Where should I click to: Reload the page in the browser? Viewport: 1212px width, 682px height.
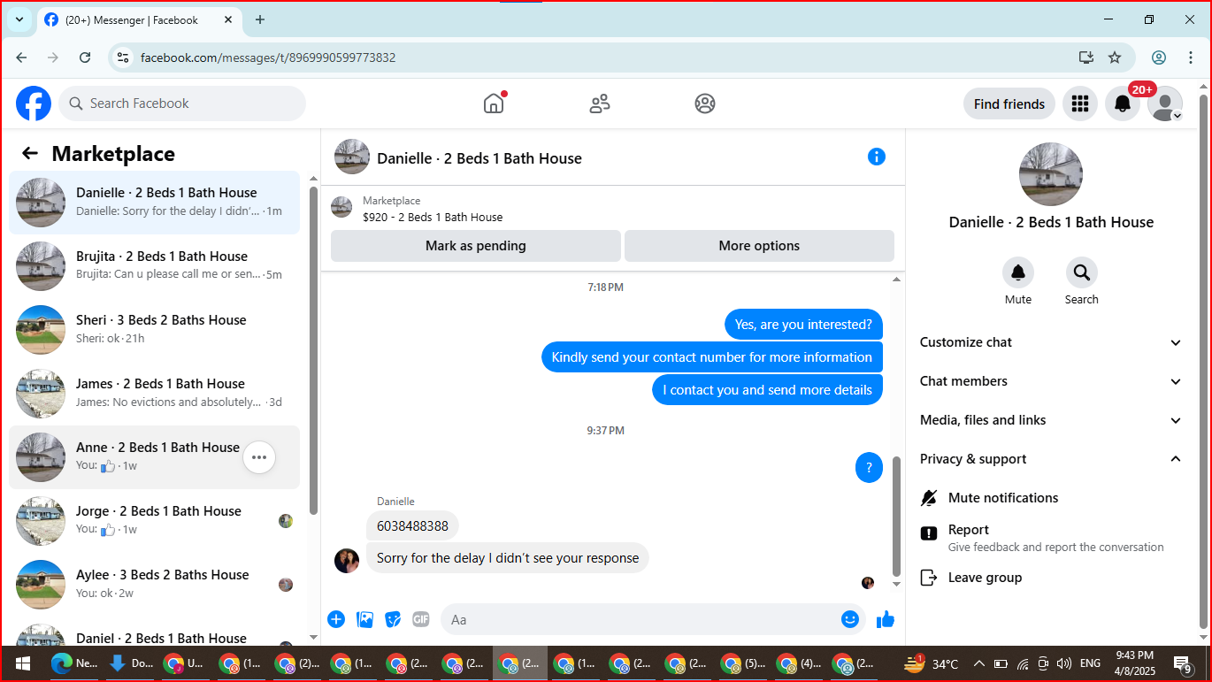[x=85, y=57]
